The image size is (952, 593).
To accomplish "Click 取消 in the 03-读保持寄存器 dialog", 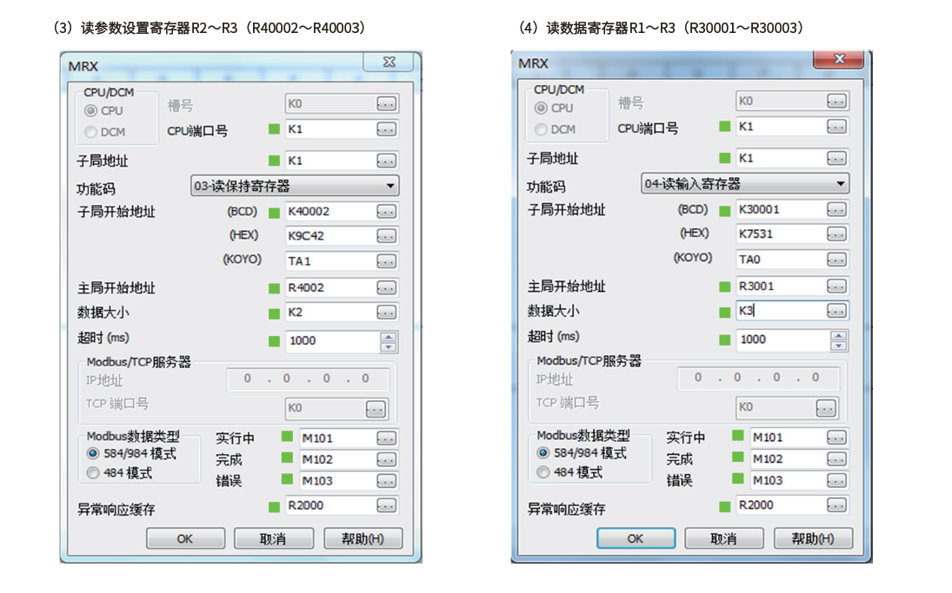I will (x=272, y=539).
